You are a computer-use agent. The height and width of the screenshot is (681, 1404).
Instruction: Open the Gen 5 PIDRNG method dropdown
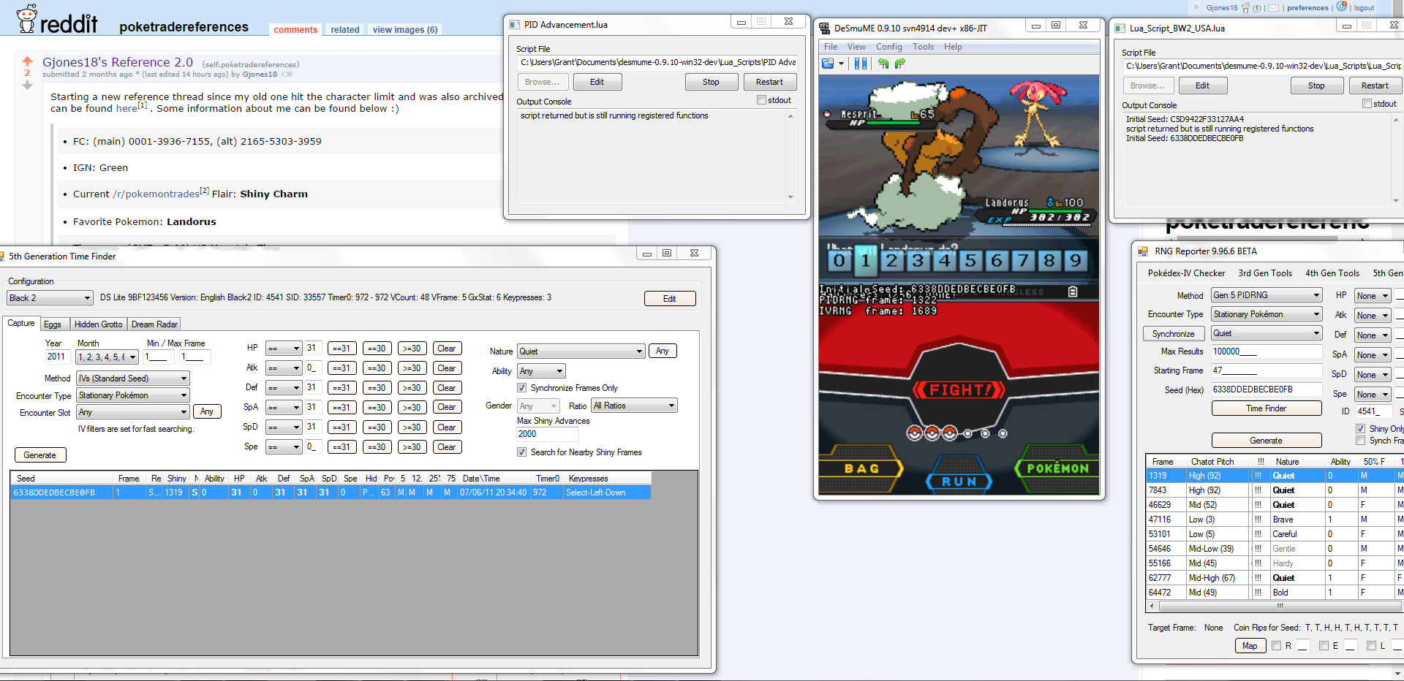[x=1267, y=295]
